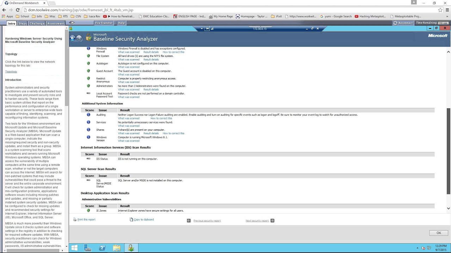This screenshot has height=253, width=451.
Task: Click the green check next to Restrict Anonymous
Action: (88, 78)
